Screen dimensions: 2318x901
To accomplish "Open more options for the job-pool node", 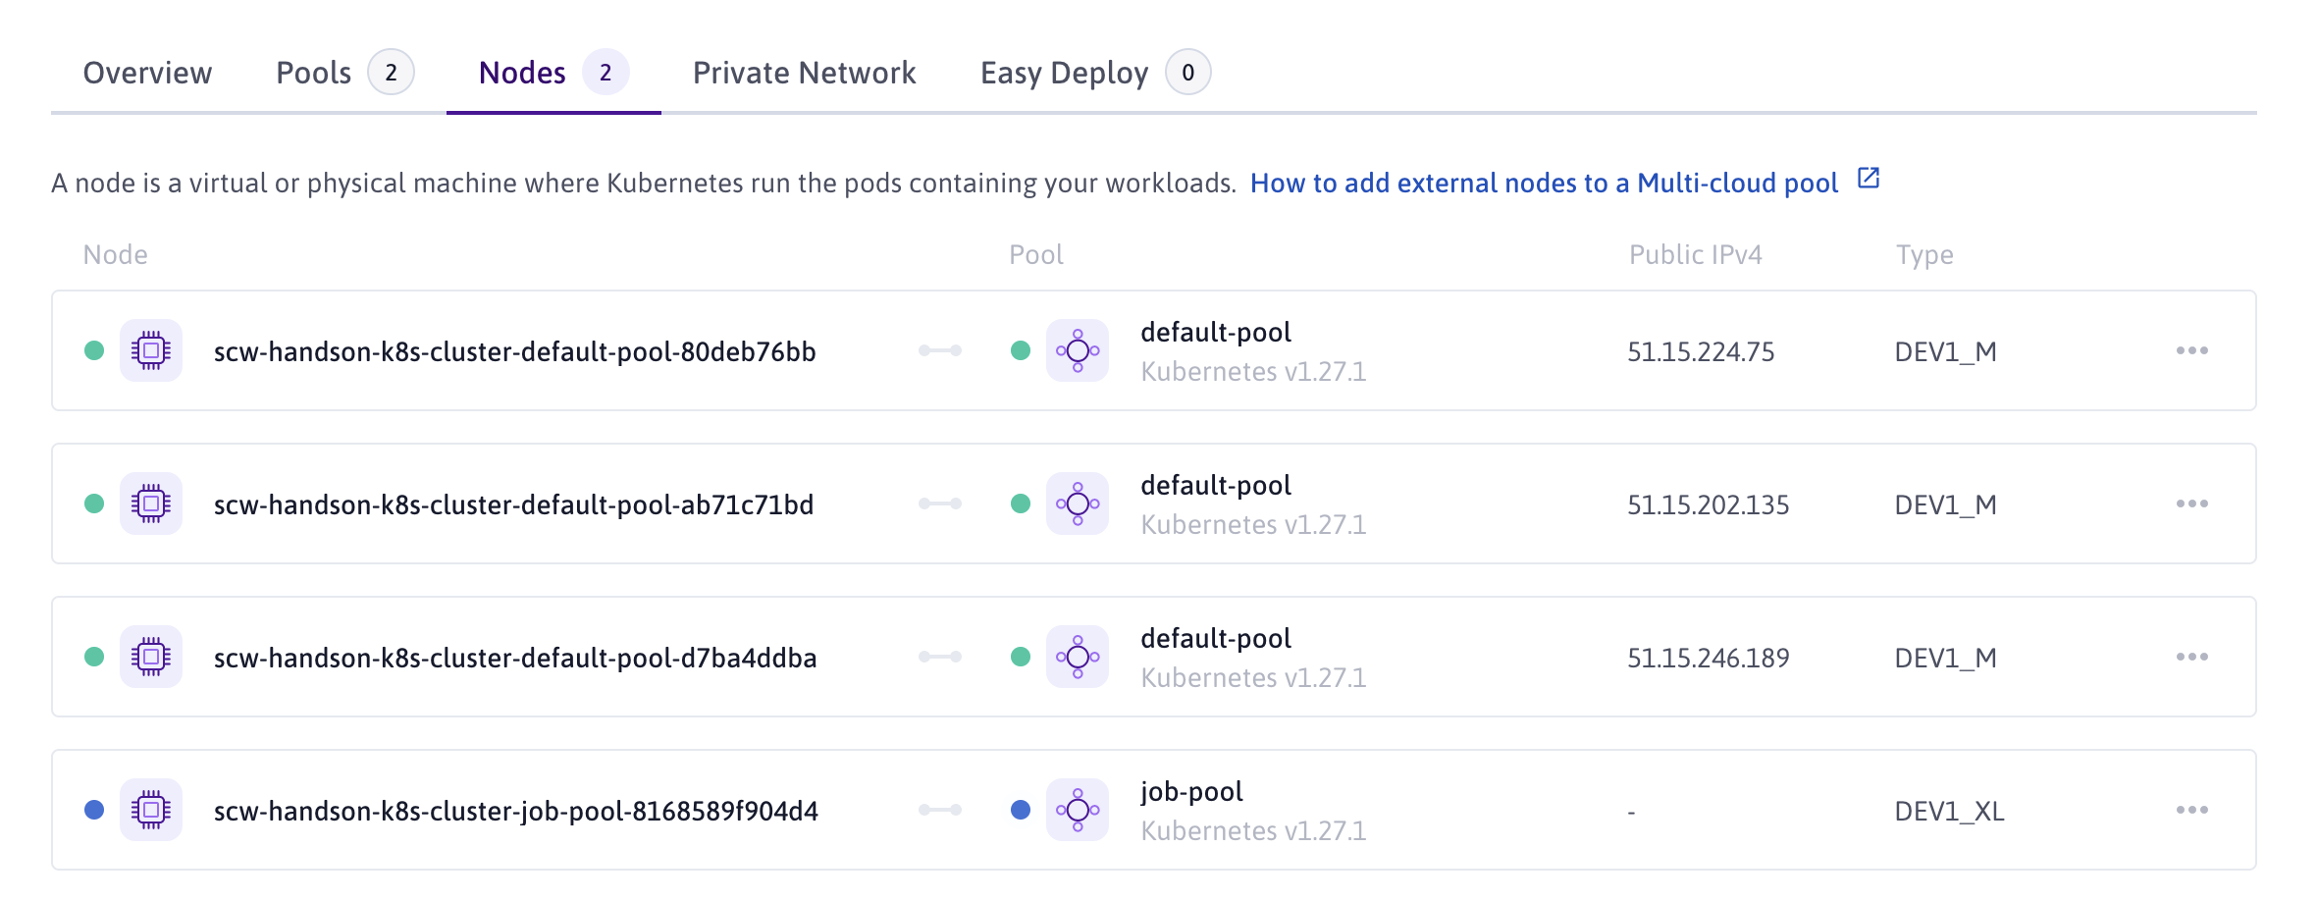I will point(2191,810).
